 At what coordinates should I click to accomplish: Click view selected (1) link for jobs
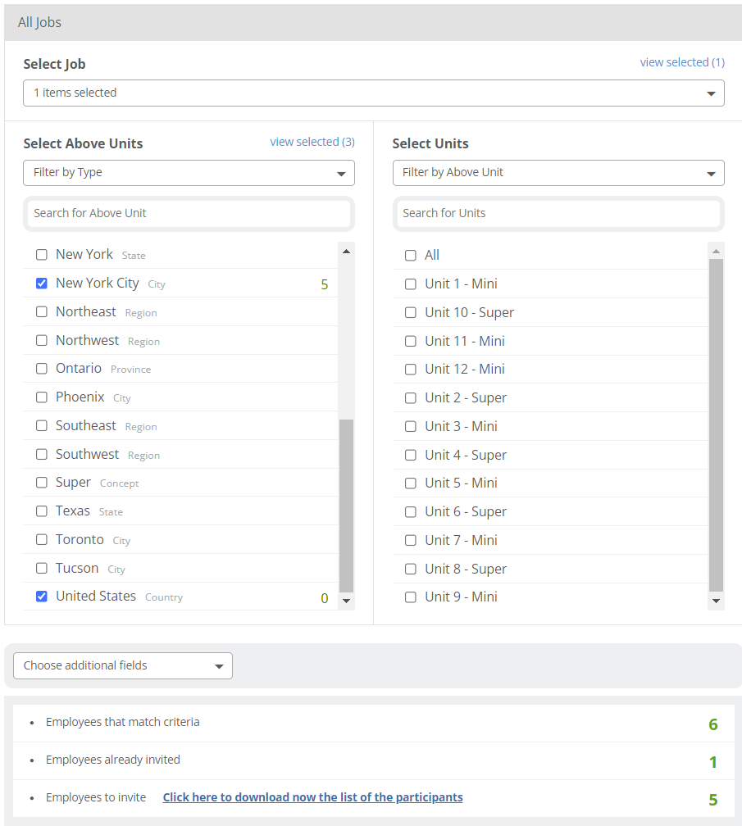pyautogui.click(x=682, y=62)
